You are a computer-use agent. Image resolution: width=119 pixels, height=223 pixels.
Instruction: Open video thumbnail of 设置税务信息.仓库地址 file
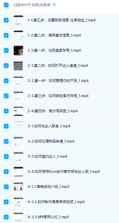[x=18, y=20]
